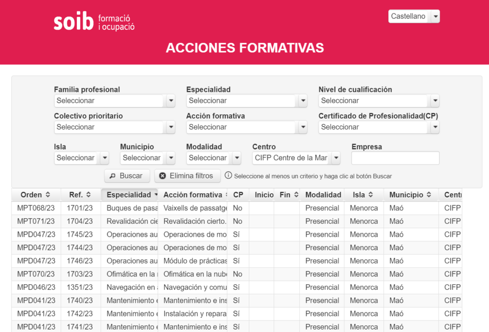Open the Nivel de cualificación dropdown
This screenshot has width=489, height=332.
point(434,101)
